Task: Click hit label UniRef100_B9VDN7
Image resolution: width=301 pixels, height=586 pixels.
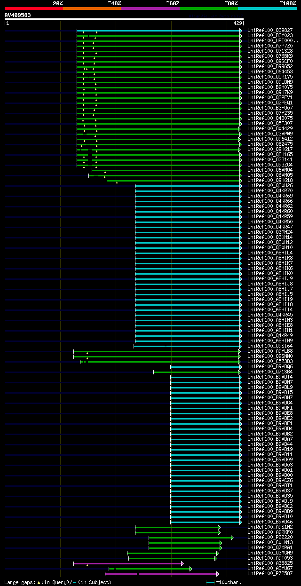Action: coord(270,382)
